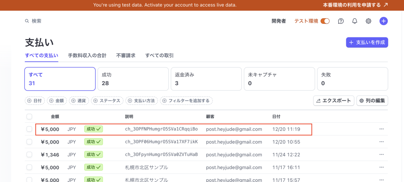Click the ¥1,346 amount
The width and height of the screenshot is (404, 182).
click(x=50, y=154)
